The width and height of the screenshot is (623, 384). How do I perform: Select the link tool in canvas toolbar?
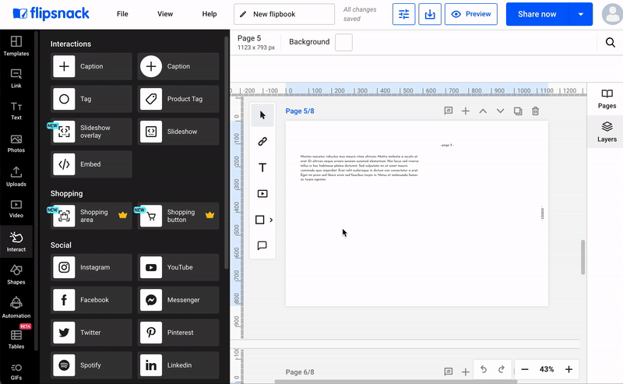point(262,142)
